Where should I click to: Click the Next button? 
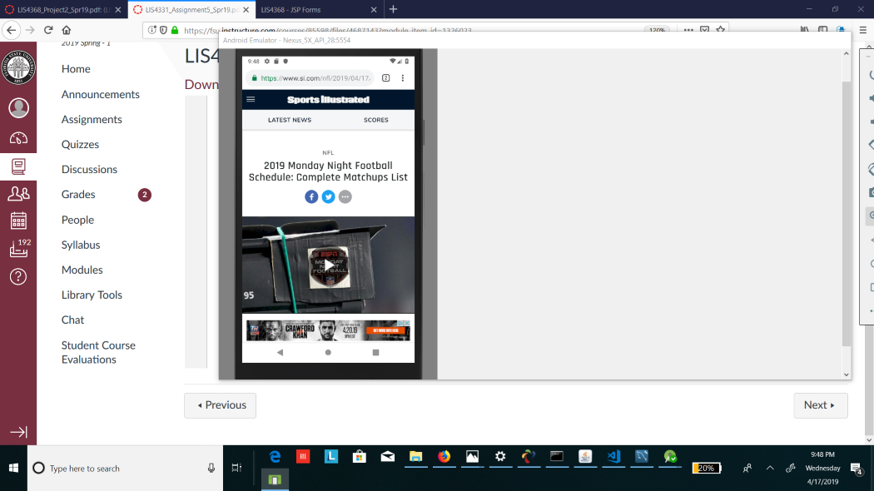820,405
